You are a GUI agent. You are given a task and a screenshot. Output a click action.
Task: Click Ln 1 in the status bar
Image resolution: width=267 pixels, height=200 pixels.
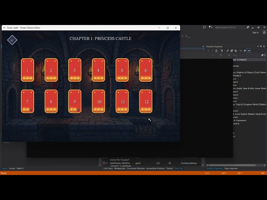(207, 173)
